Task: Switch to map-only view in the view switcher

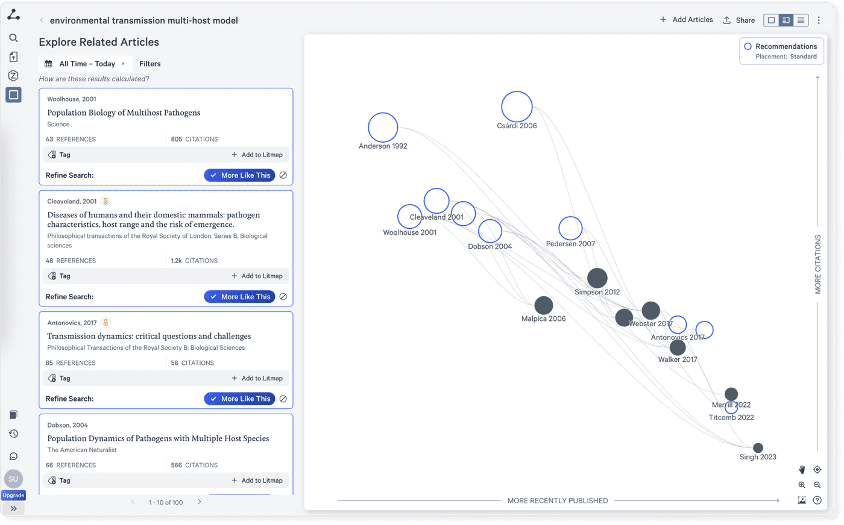Action: [771, 20]
